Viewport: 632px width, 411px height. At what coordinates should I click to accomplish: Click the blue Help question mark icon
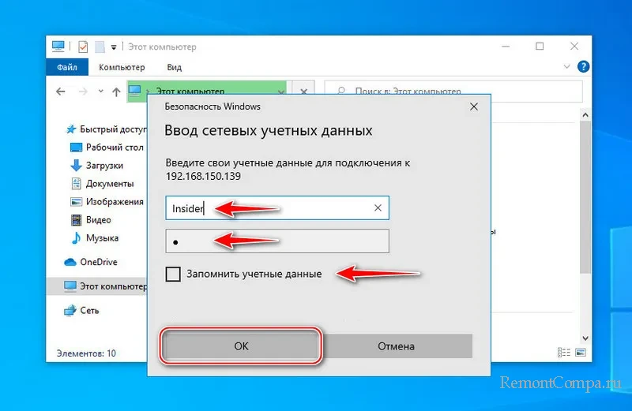(x=583, y=68)
